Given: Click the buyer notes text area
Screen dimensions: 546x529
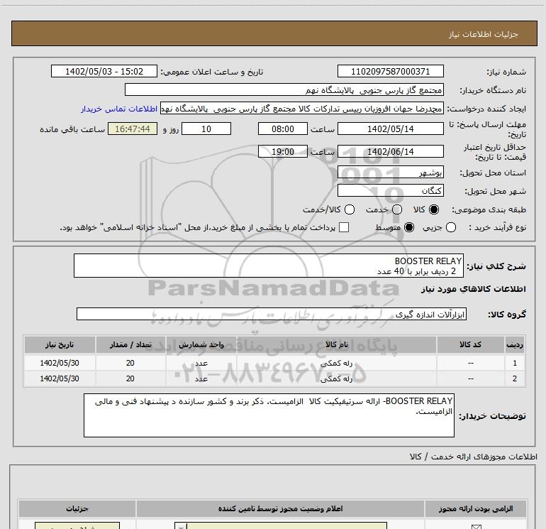Looking at the screenshot, I should pyautogui.click(x=269, y=415).
